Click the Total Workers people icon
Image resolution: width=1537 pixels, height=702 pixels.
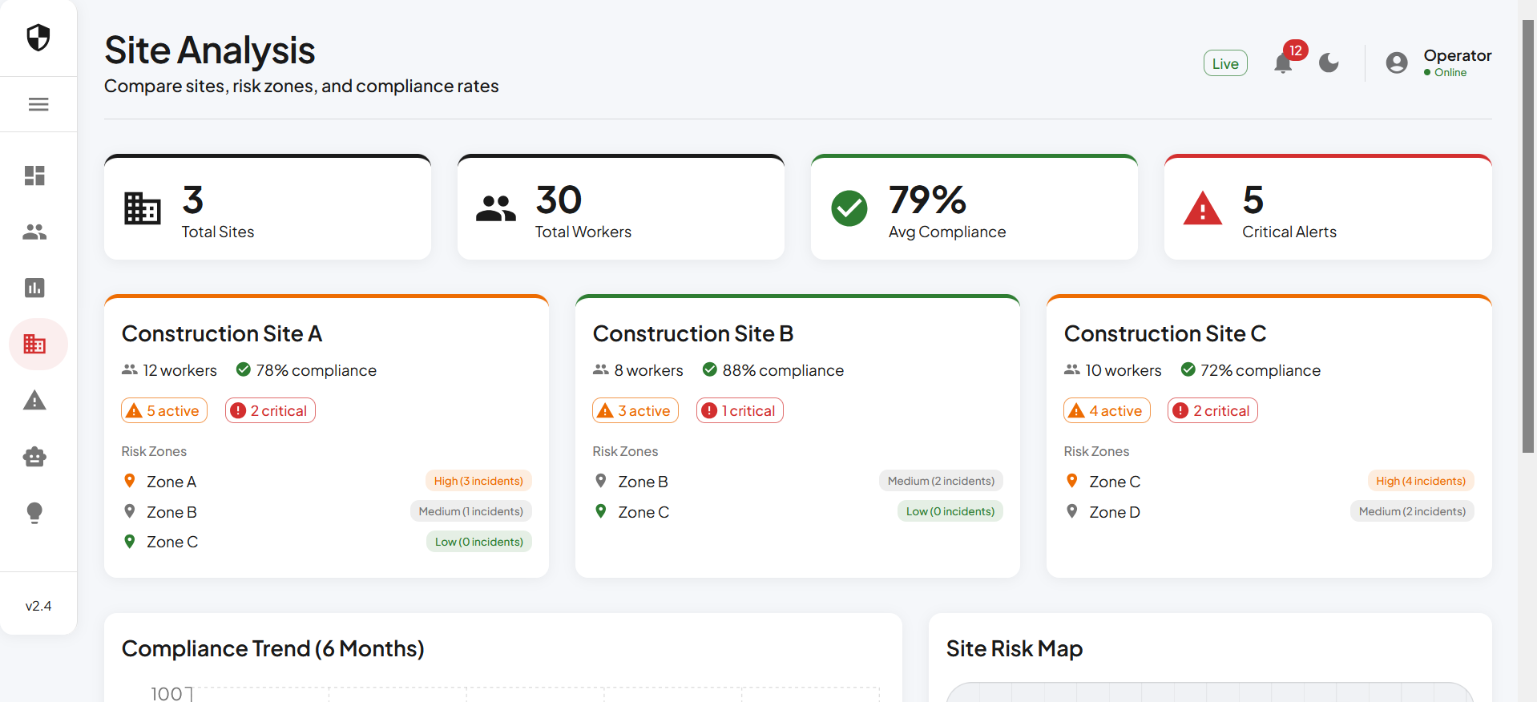coord(496,208)
